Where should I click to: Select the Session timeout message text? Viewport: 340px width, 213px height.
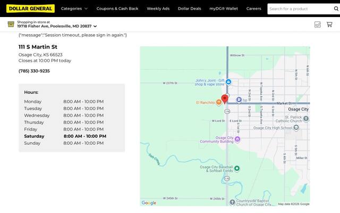tap(73, 35)
